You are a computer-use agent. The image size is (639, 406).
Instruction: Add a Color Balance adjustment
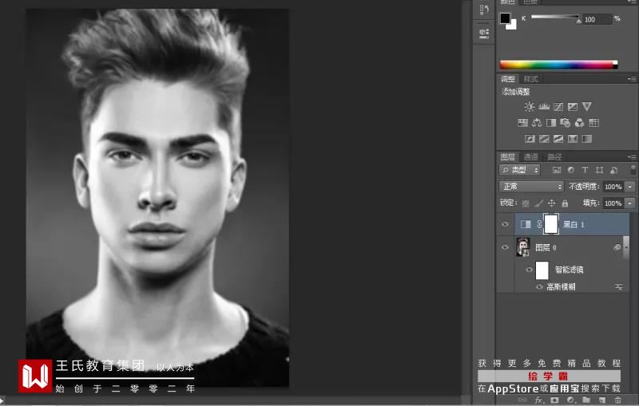(537, 123)
